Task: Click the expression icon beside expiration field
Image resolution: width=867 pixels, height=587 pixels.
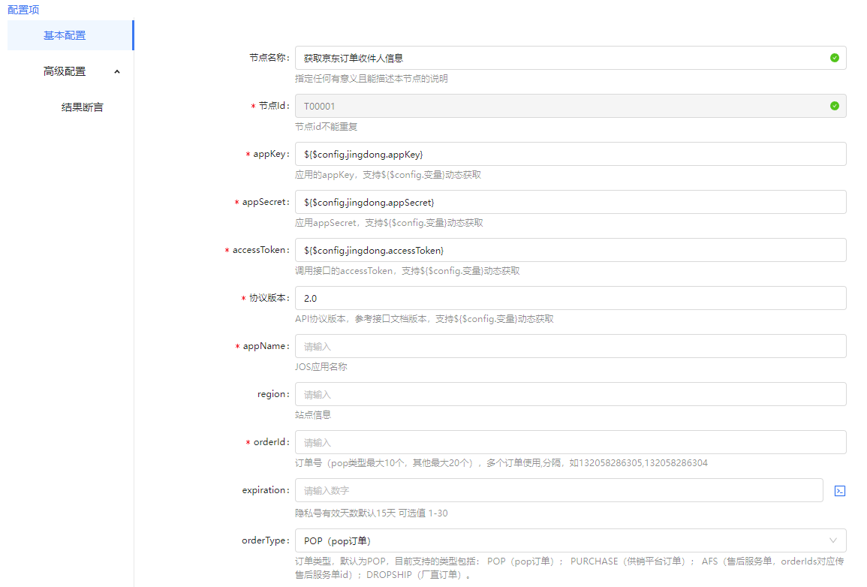Action: [x=840, y=491]
